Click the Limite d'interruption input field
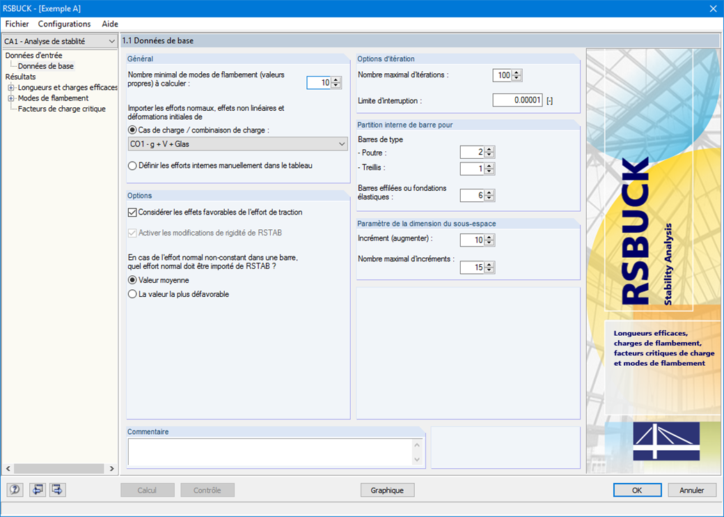Viewport: 724px width, 517px height. tap(517, 100)
